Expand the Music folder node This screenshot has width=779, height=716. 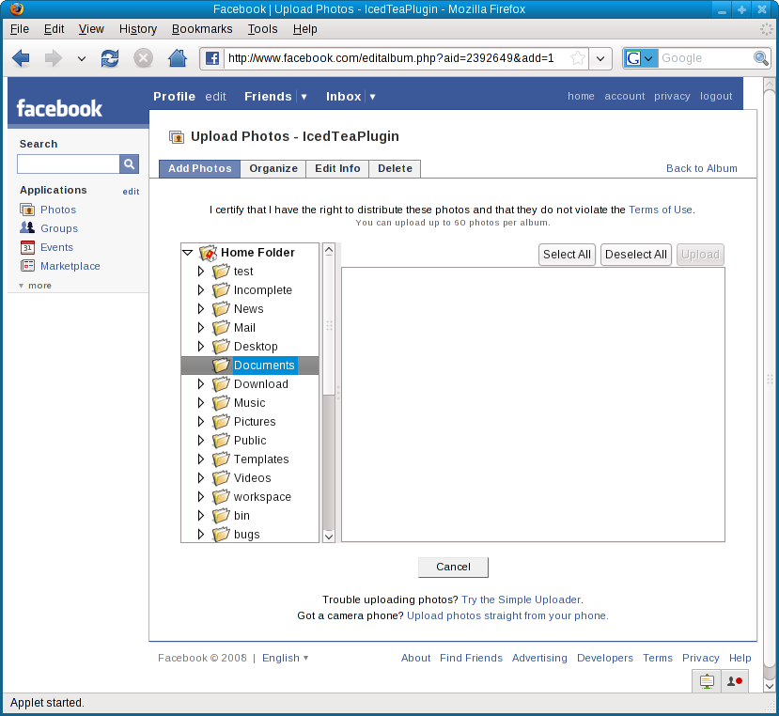tap(201, 402)
